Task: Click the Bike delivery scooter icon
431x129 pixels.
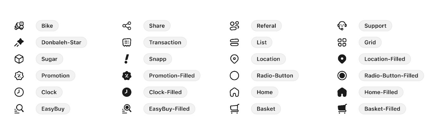Action: (19, 26)
